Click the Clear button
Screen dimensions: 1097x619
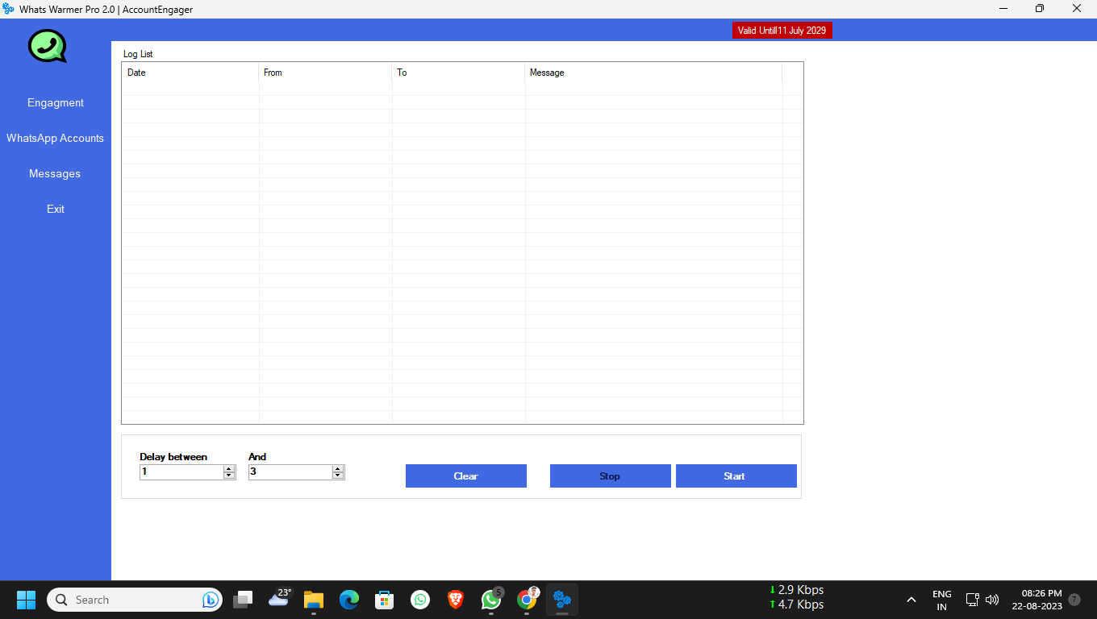coord(466,476)
